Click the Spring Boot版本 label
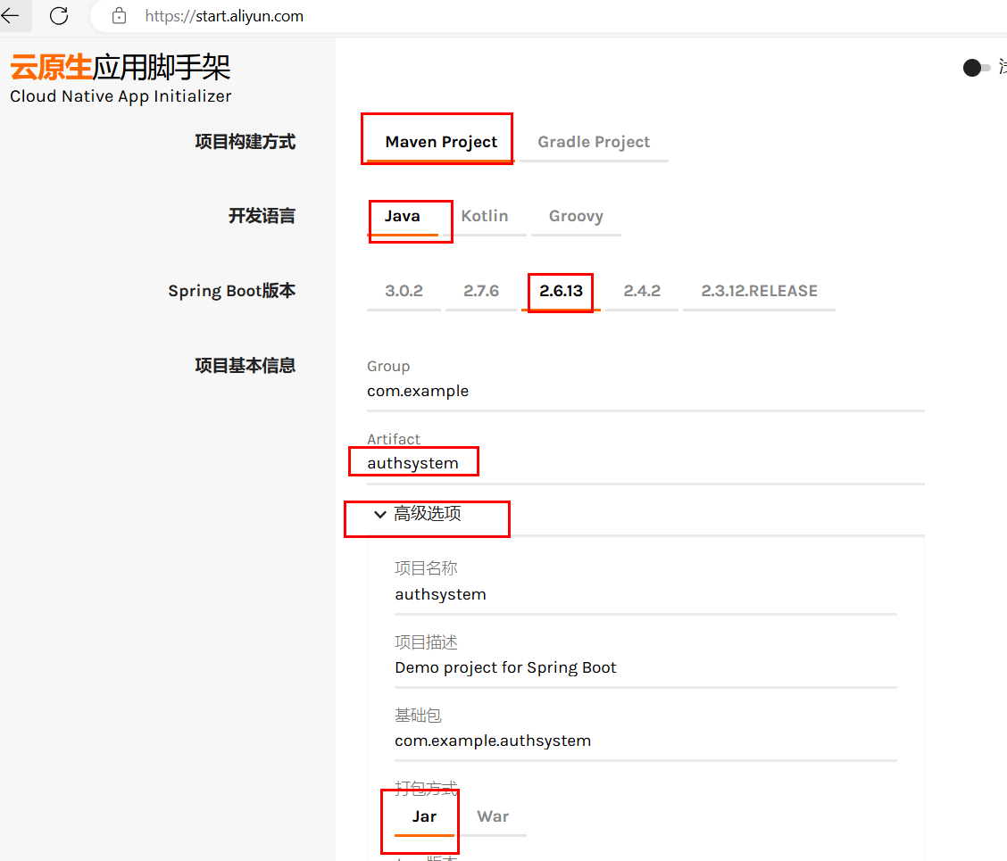1007x861 pixels. pyautogui.click(x=232, y=291)
